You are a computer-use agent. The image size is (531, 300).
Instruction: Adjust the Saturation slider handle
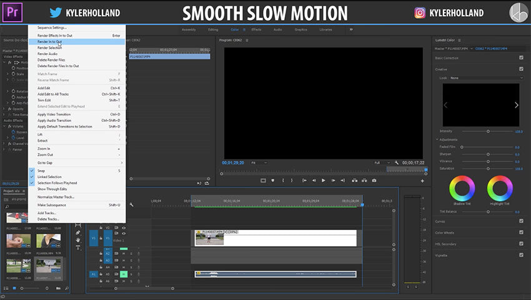(x=488, y=169)
